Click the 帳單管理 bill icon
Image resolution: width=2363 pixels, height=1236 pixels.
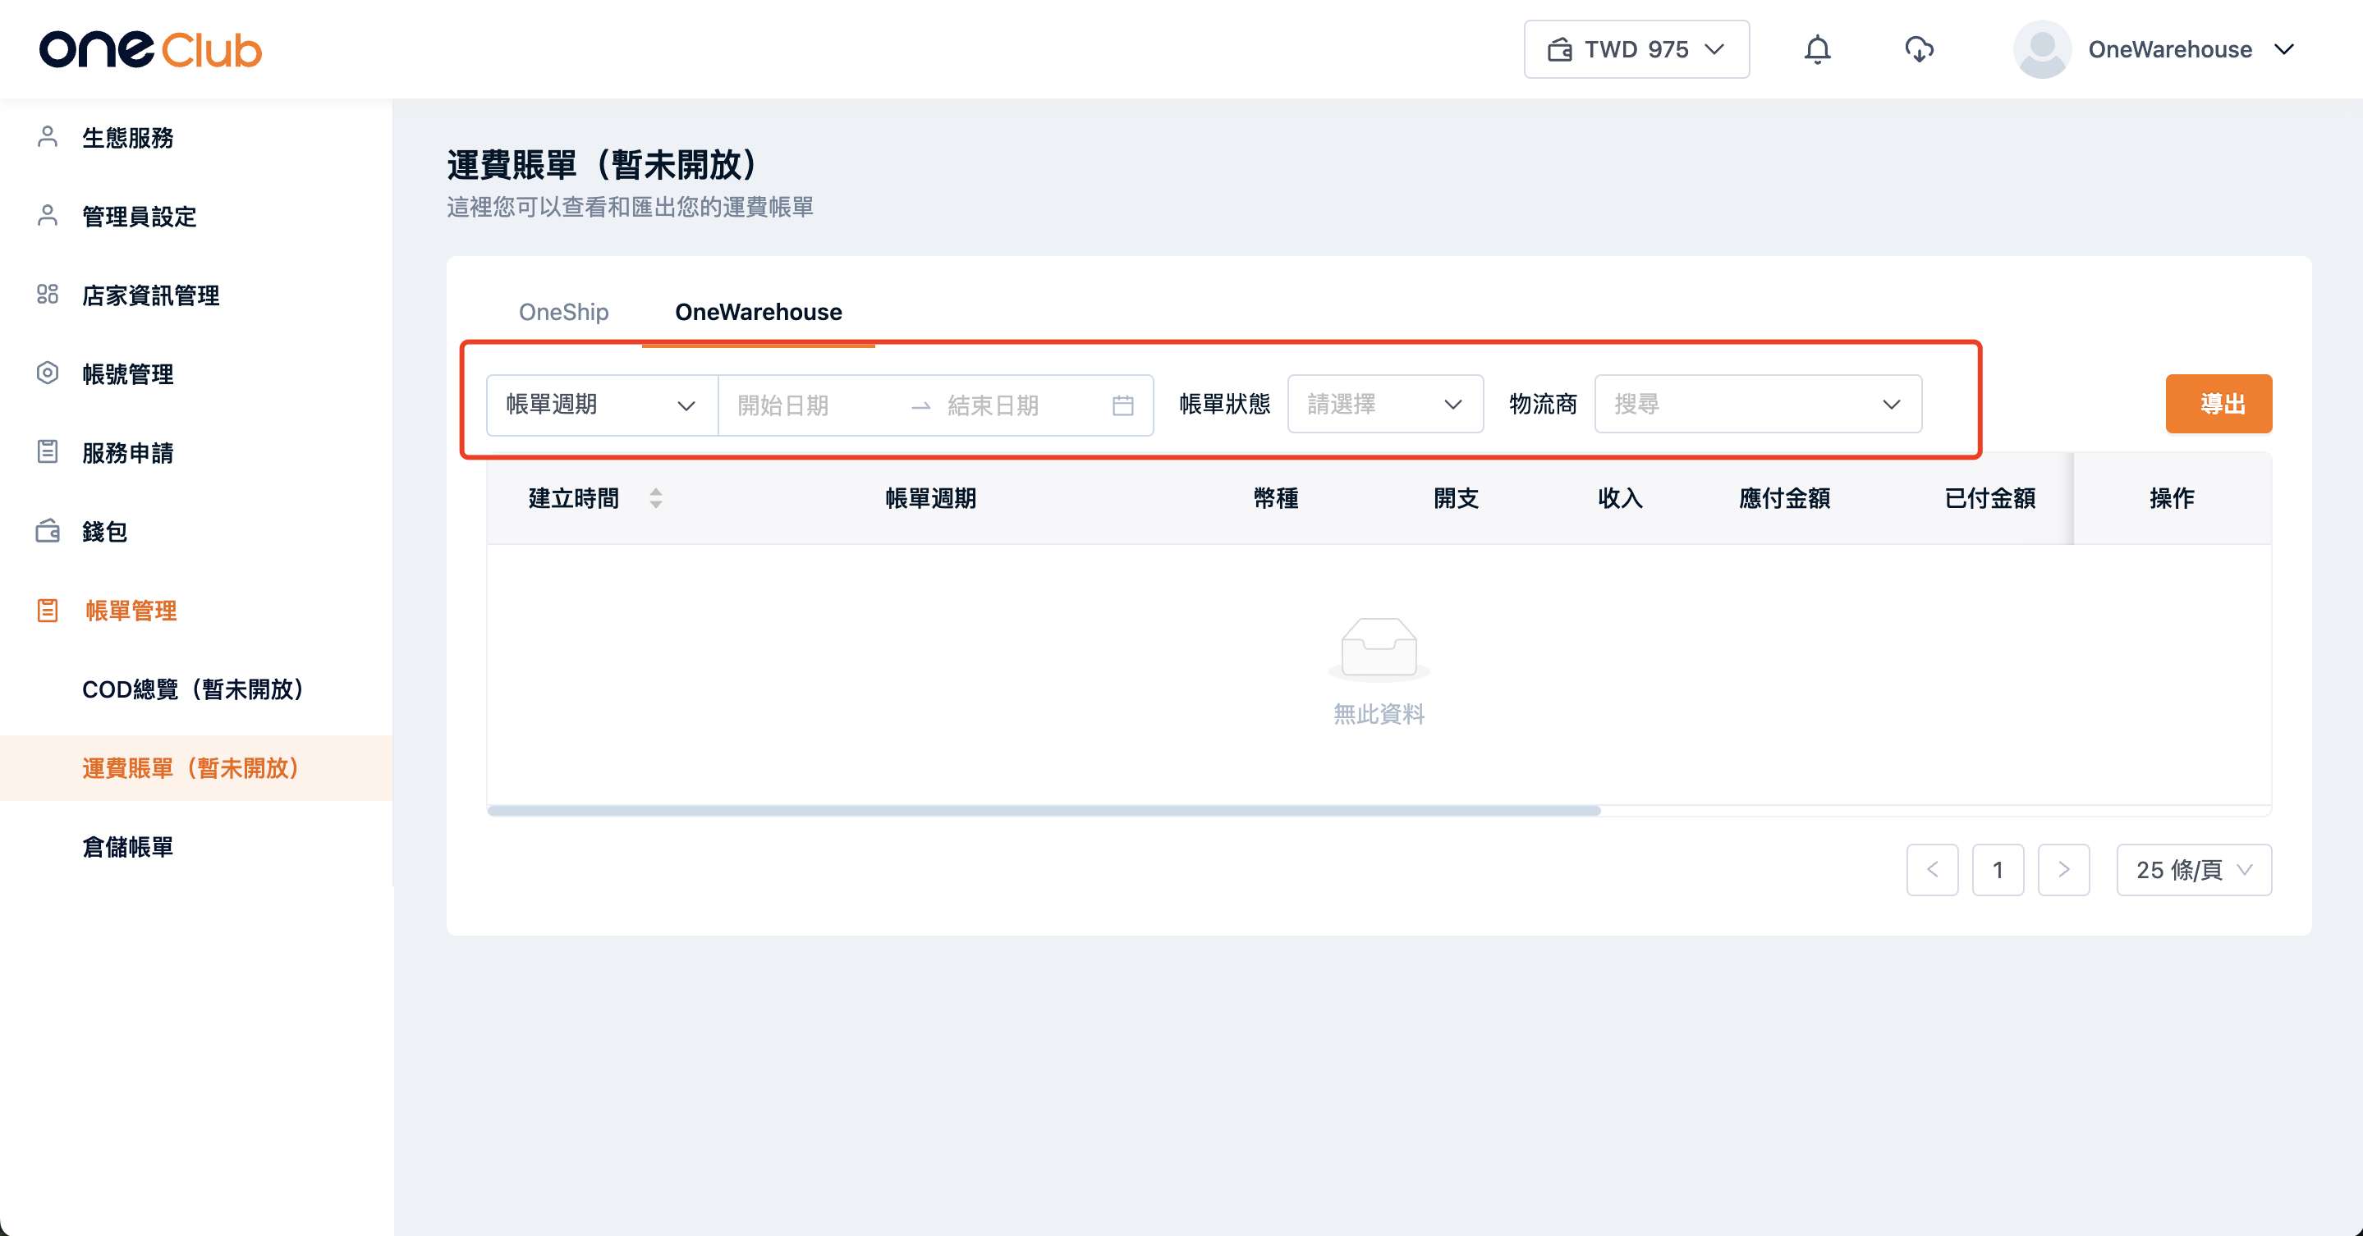pyautogui.click(x=48, y=610)
